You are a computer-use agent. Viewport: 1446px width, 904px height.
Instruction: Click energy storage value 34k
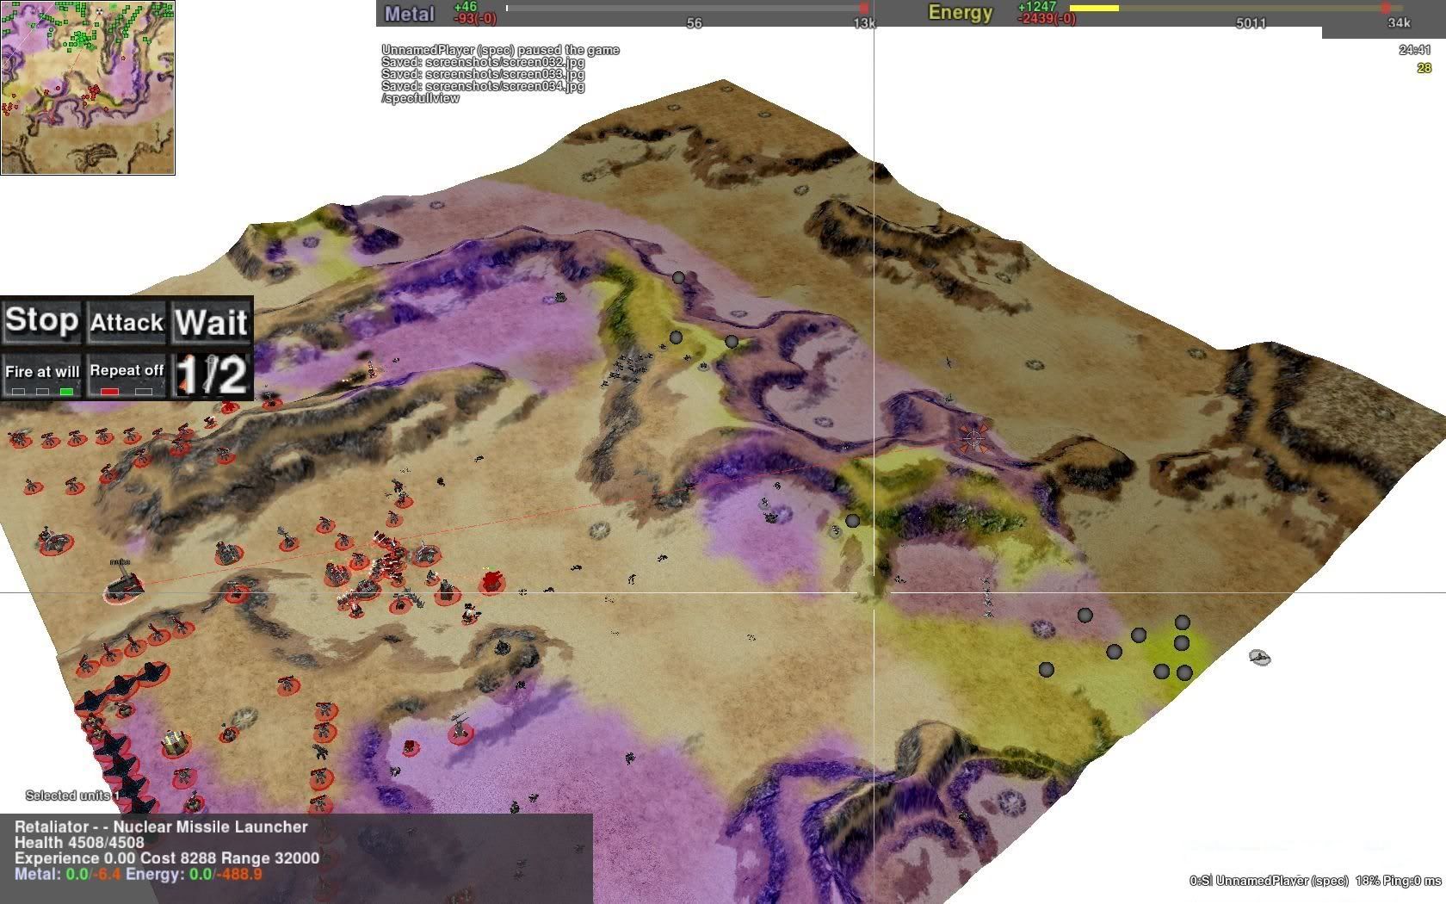click(1399, 23)
